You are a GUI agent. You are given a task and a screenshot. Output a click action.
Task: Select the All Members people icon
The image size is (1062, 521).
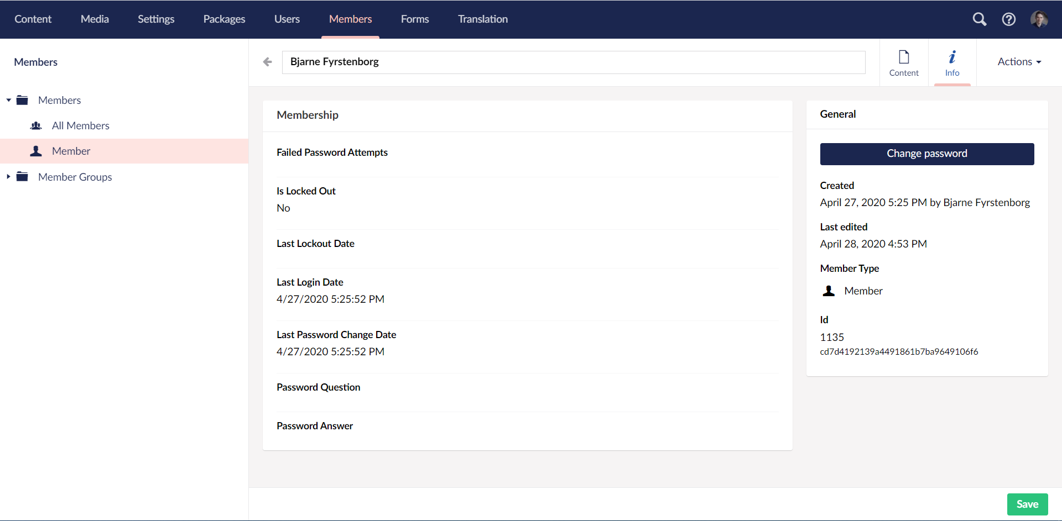(x=36, y=125)
